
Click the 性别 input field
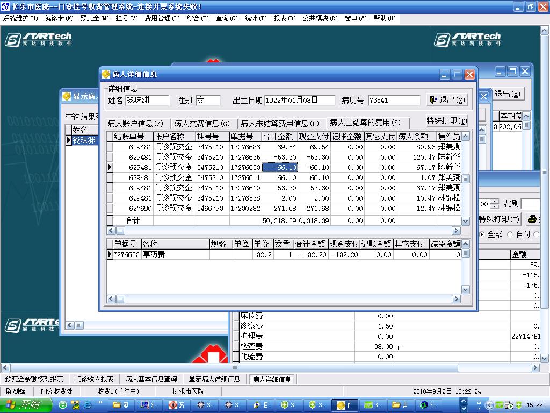point(208,101)
